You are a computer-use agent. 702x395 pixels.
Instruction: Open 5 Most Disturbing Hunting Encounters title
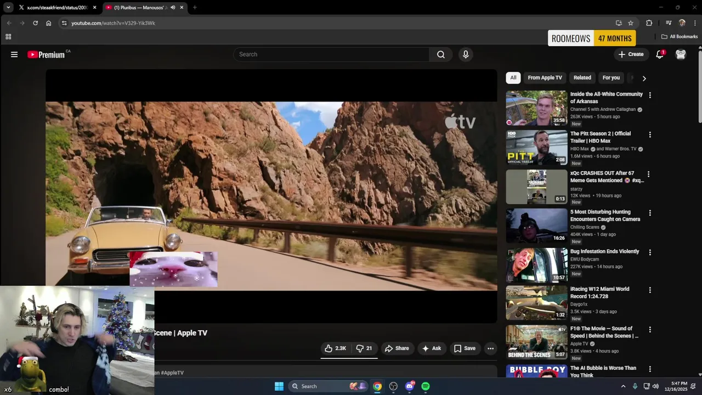605,216
